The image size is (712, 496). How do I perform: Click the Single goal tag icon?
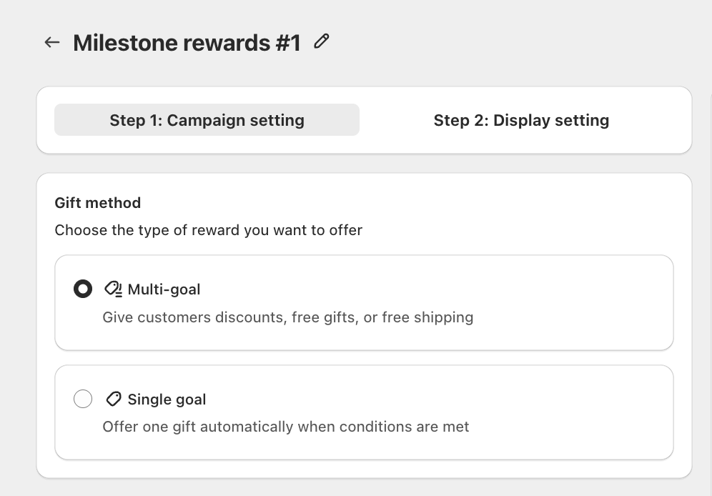(x=114, y=400)
